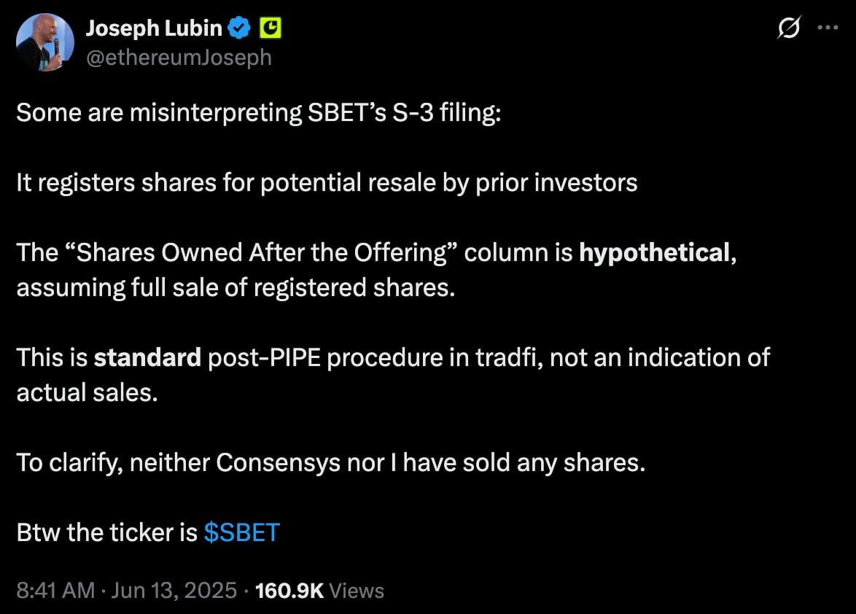The image size is (856, 614).
Task: View the 160.9K Views count
Action: pos(319,591)
